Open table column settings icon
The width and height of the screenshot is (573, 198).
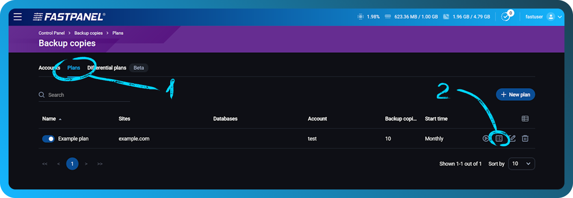coord(525,118)
